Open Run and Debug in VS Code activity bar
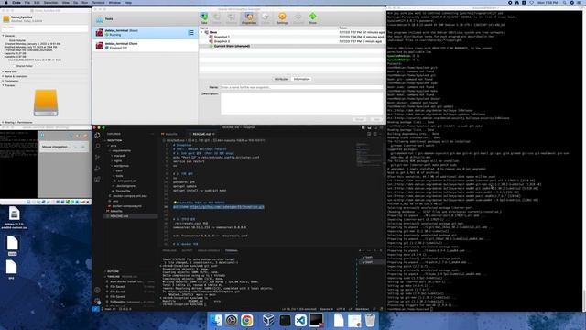 tap(98, 169)
